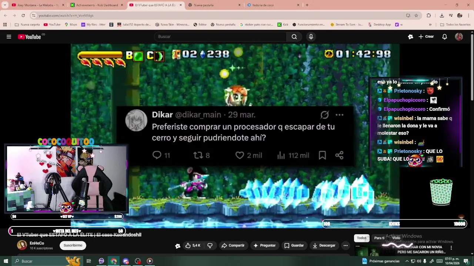The image size is (474, 266).
Task: Open Chrome media controls icon
Action: 451,16
